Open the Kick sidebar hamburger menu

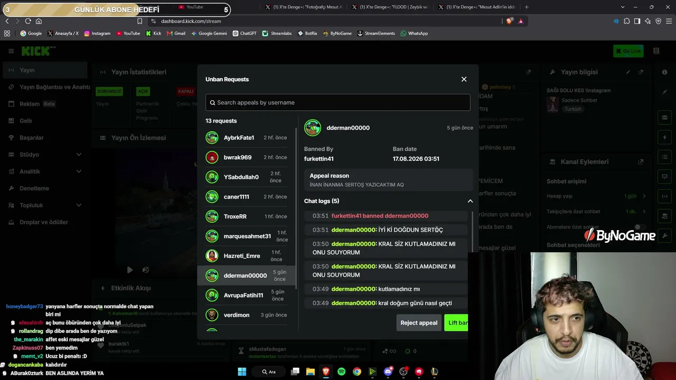point(11,51)
